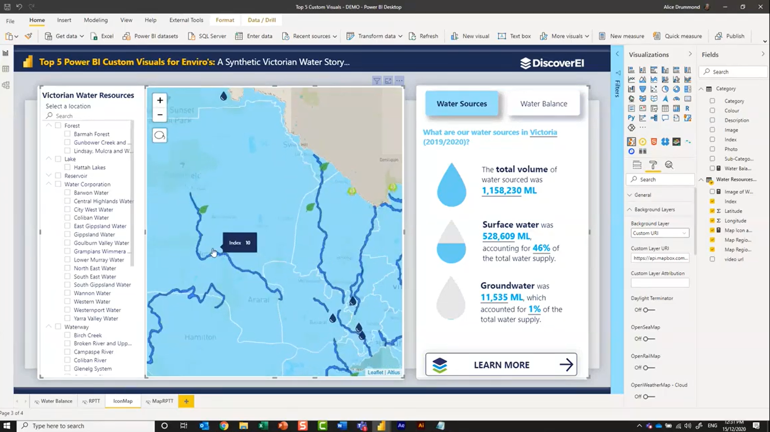This screenshot has width=770, height=432.
Task: Add a new page with plus button
Action: 186,401
